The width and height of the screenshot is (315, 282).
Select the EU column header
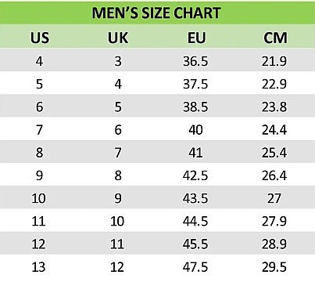click(x=196, y=38)
